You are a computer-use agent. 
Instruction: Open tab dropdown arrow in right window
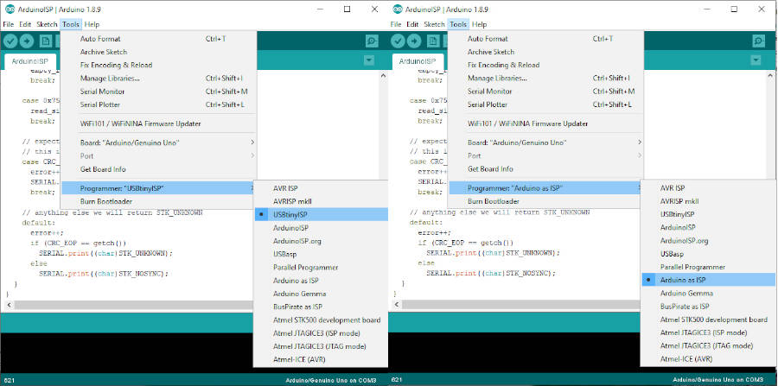click(756, 60)
